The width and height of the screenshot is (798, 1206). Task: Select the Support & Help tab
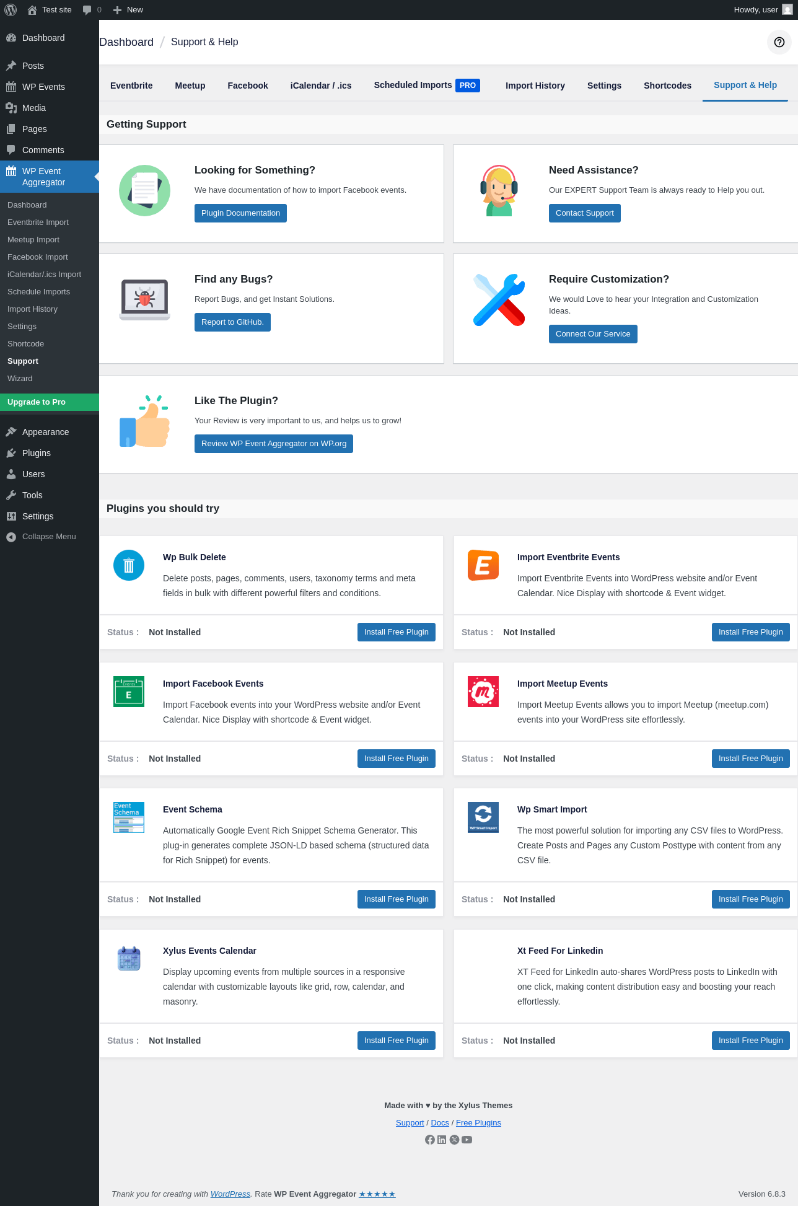click(x=745, y=86)
